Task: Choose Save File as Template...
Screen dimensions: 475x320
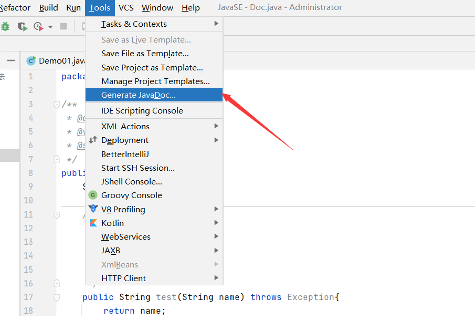Action: [x=154, y=54]
